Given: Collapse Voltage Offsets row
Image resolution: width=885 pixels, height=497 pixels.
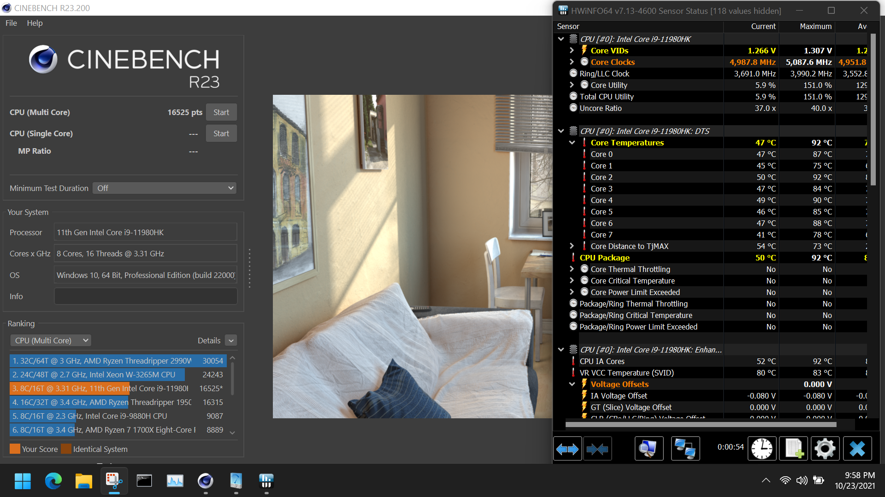Looking at the screenshot, I should tap(572, 384).
